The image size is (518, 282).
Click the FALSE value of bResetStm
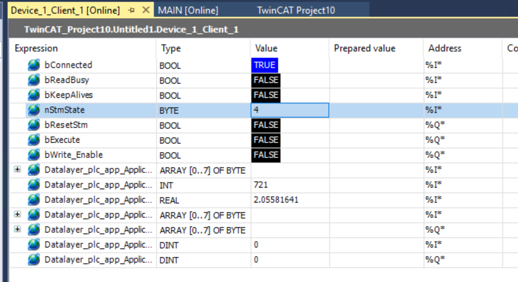[x=266, y=125]
